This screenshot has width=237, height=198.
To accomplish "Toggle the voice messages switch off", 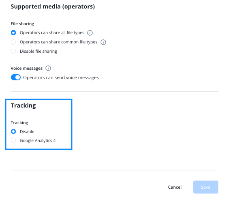I will click(x=16, y=77).
